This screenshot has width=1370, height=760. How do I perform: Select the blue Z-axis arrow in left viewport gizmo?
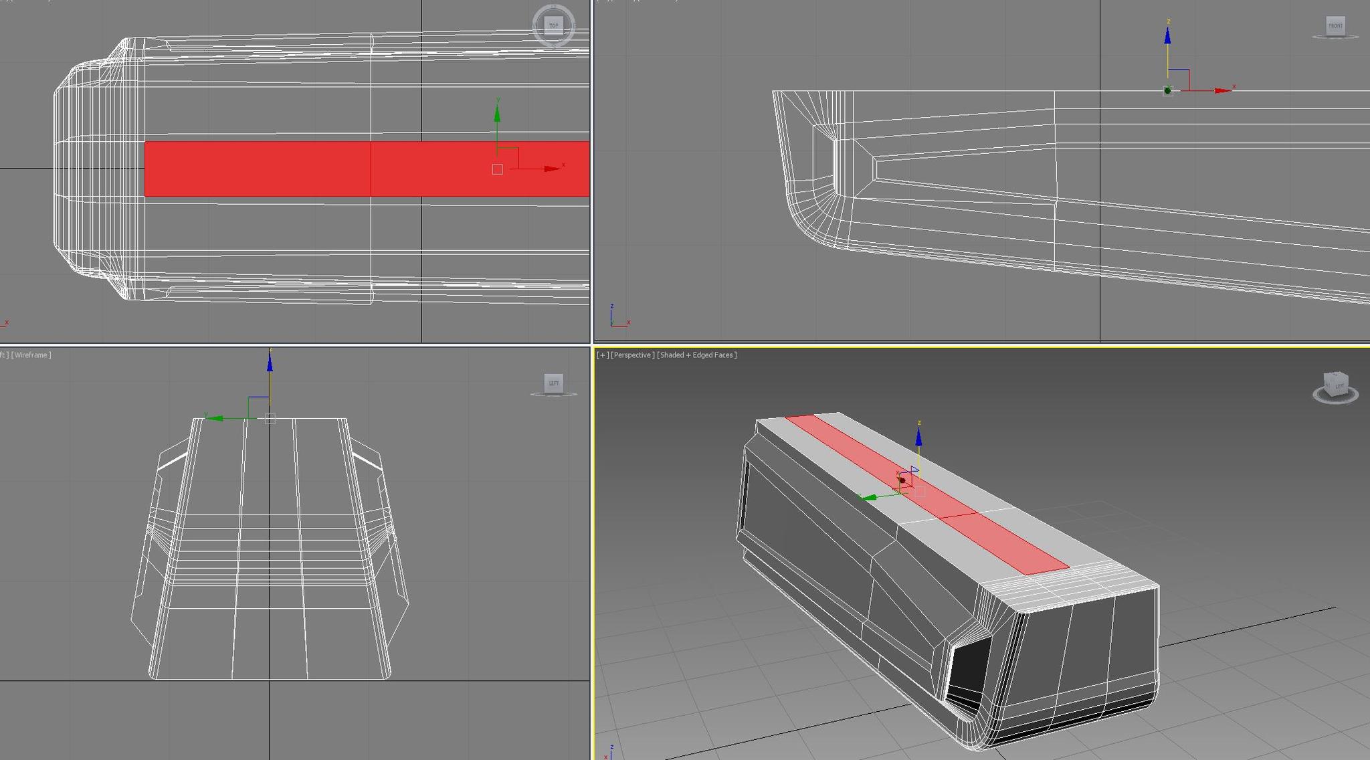coord(270,363)
